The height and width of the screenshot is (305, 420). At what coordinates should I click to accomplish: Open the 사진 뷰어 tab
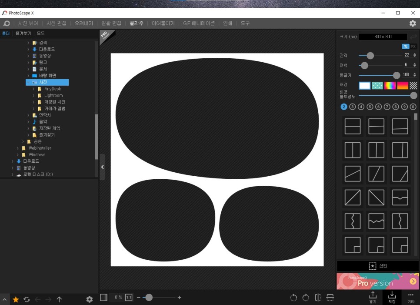28,23
